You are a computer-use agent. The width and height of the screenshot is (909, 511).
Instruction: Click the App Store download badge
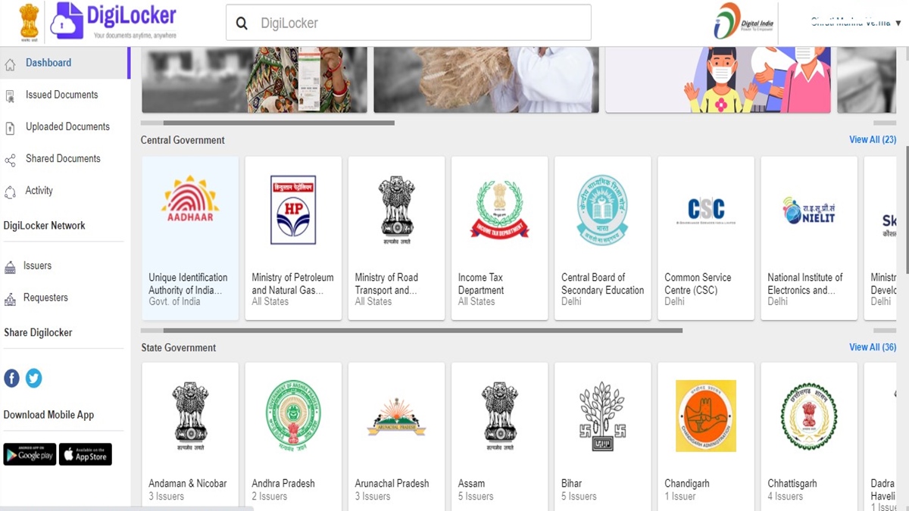pyautogui.click(x=86, y=454)
